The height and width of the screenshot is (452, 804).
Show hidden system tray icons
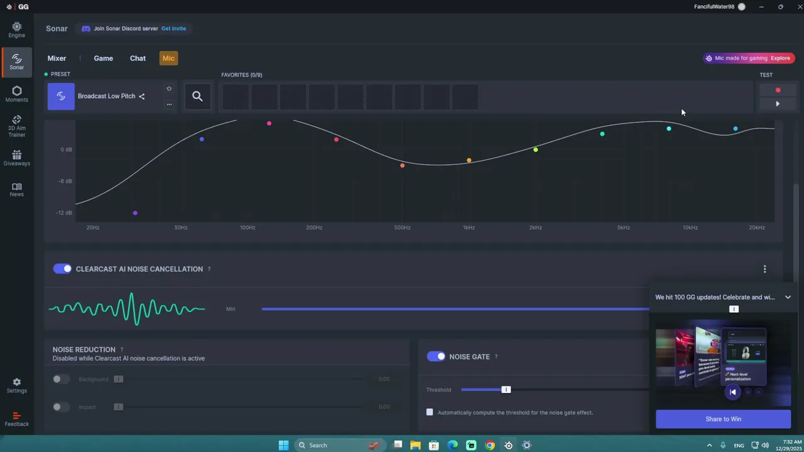pos(710,445)
